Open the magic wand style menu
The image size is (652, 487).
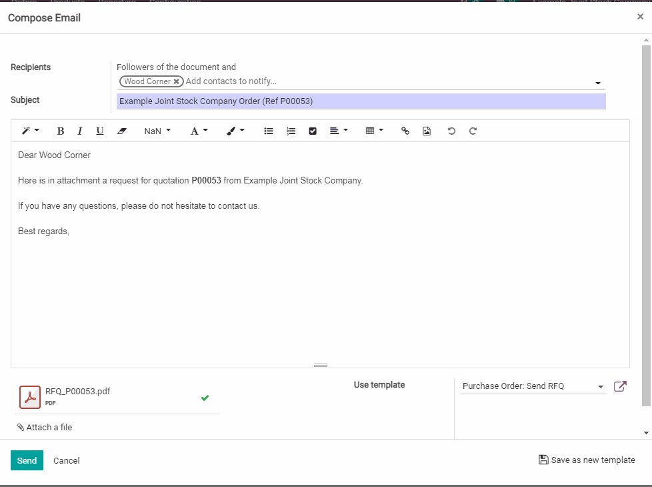click(31, 131)
